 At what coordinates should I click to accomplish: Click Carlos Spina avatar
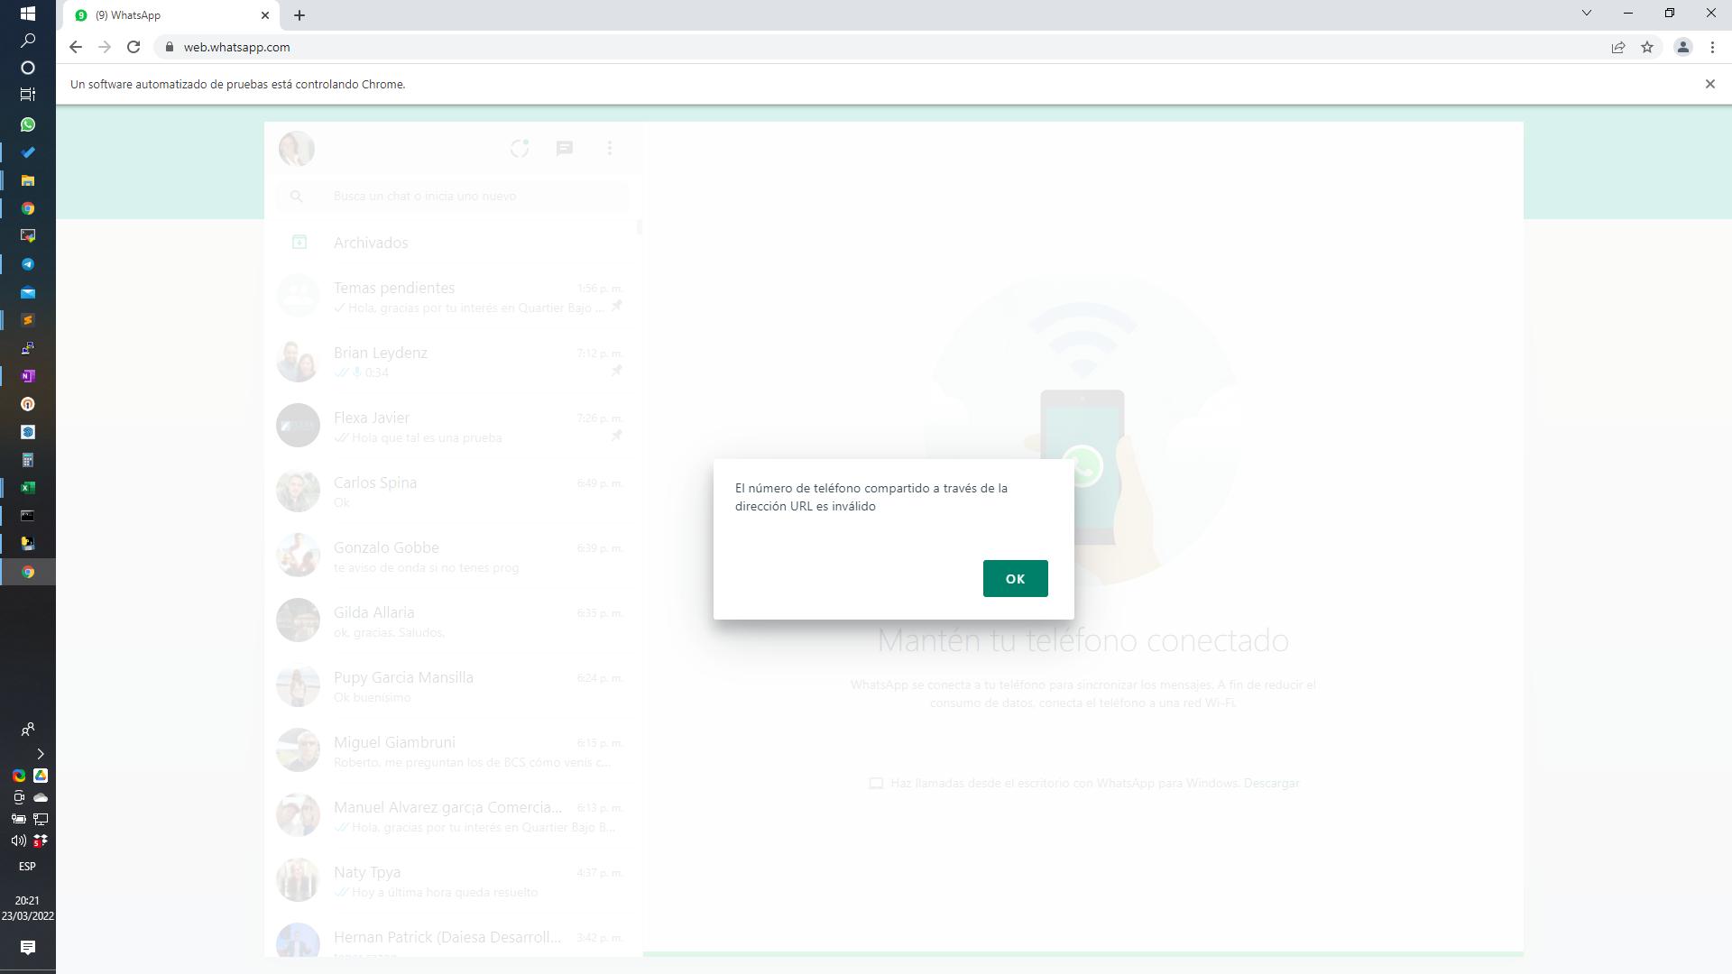298,492
